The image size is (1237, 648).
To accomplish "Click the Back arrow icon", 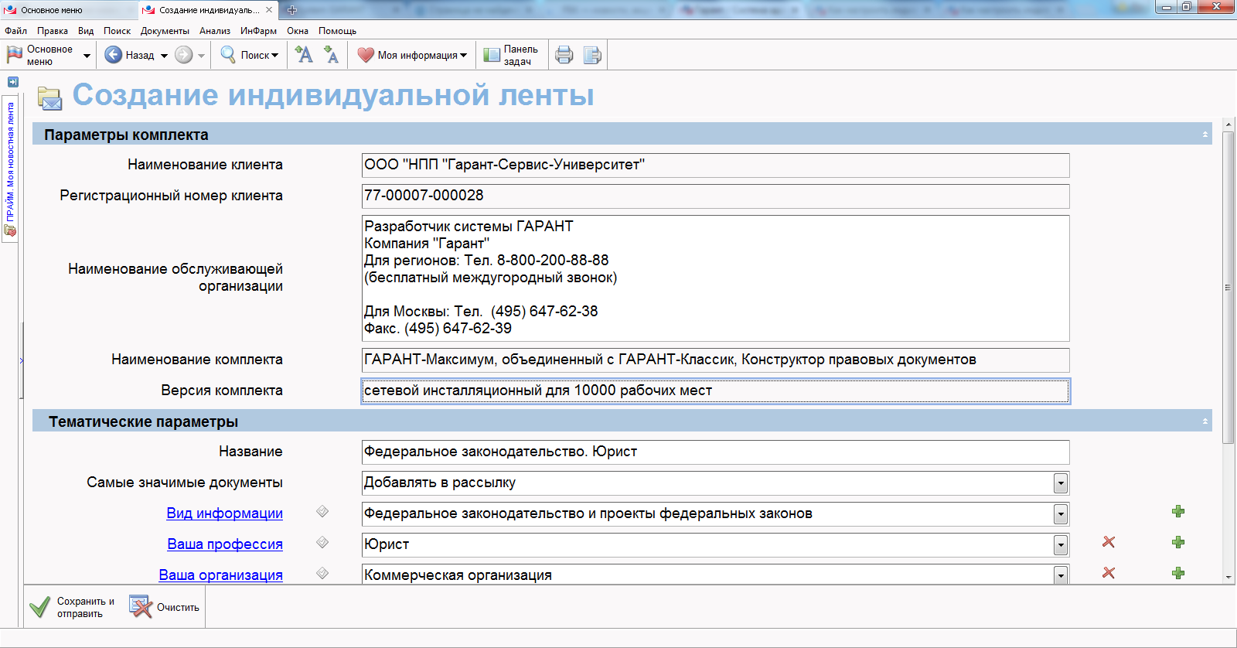I will [114, 55].
